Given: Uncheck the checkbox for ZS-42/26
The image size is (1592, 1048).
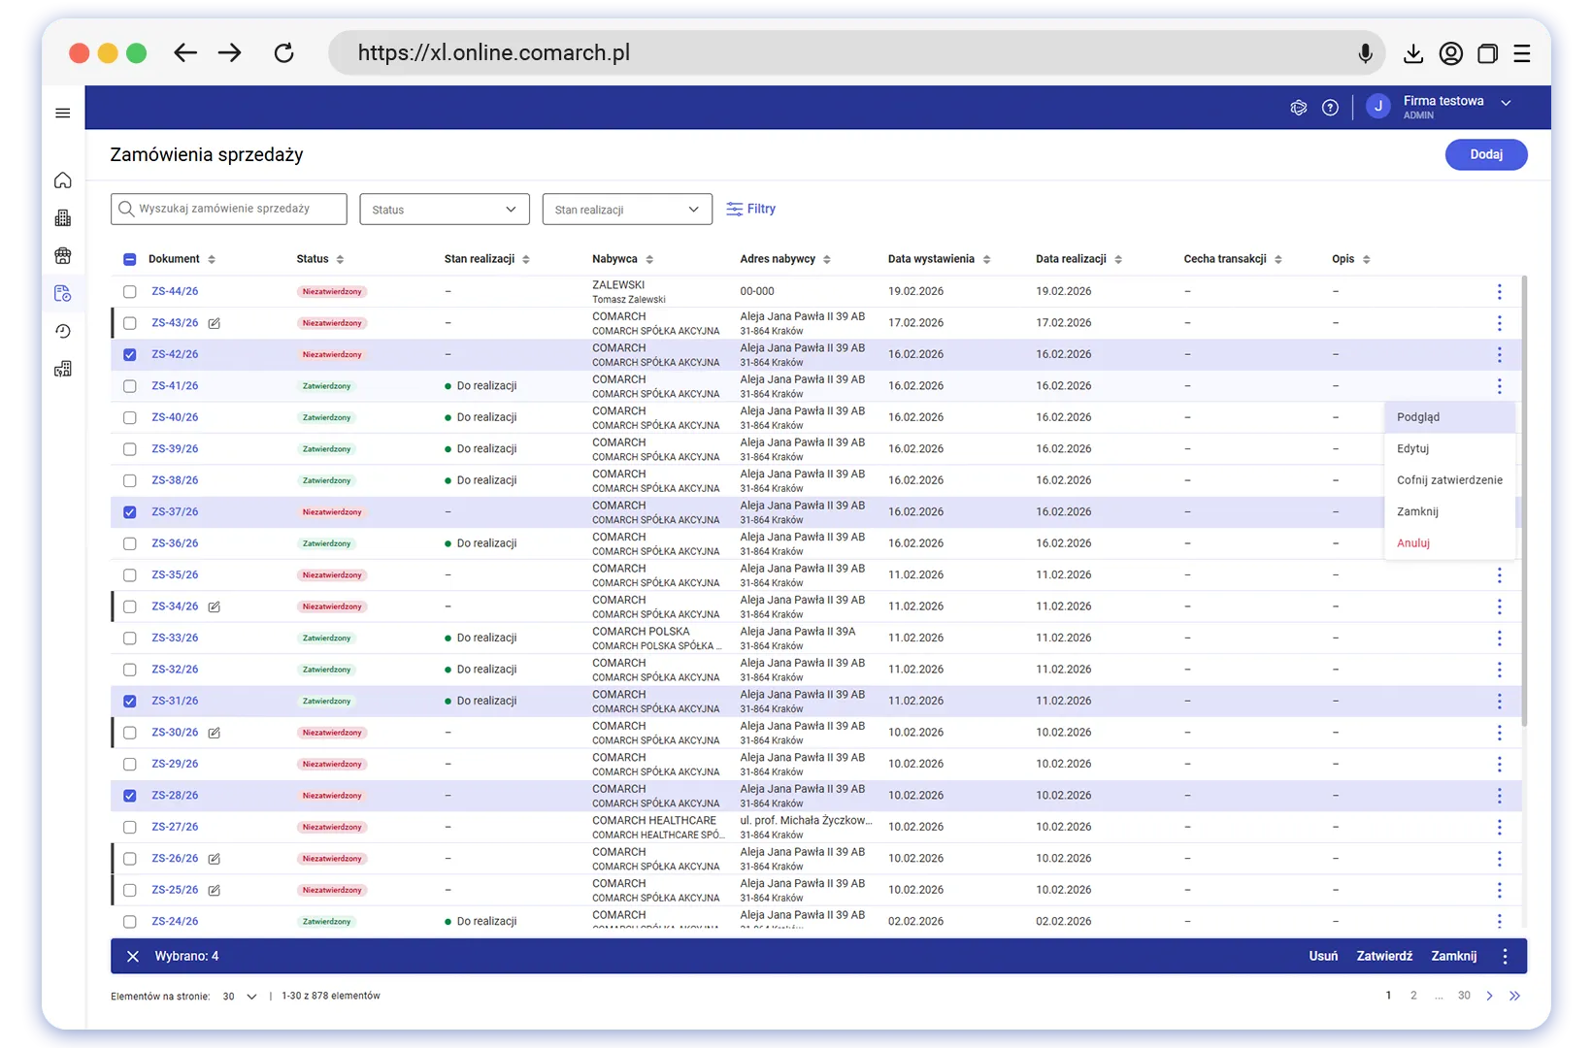Looking at the screenshot, I should pyautogui.click(x=130, y=355).
